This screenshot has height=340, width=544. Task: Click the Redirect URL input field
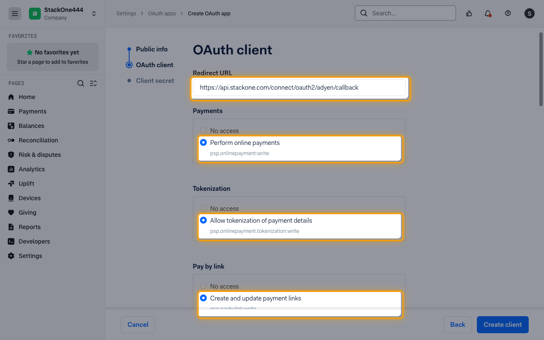(300, 88)
